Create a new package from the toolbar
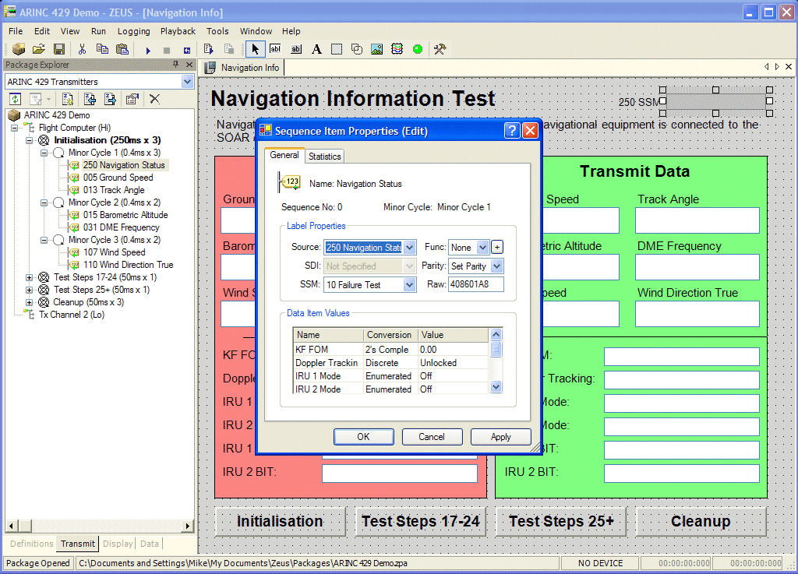The width and height of the screenshot is (798, 574). 19,49
